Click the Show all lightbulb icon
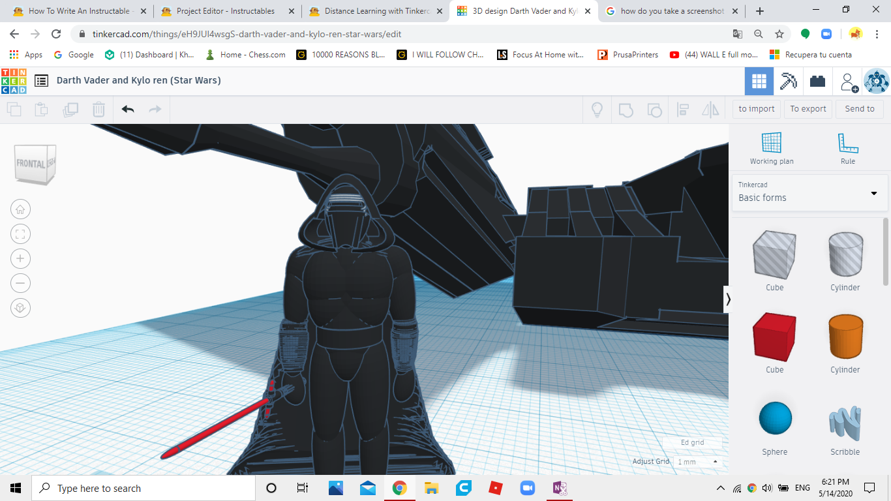Viewport: 891px width, 501px height. 597,110
